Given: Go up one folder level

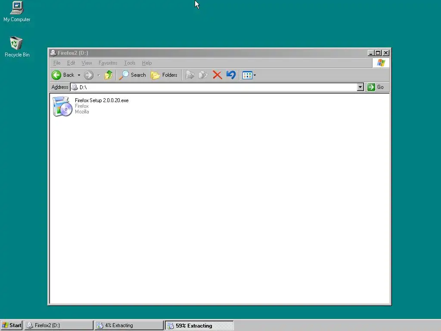Looking at the screenshot, I should (109, 75).
